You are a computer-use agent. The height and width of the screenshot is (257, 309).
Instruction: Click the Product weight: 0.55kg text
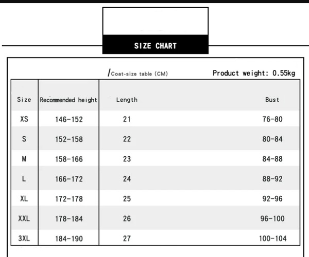254,73
